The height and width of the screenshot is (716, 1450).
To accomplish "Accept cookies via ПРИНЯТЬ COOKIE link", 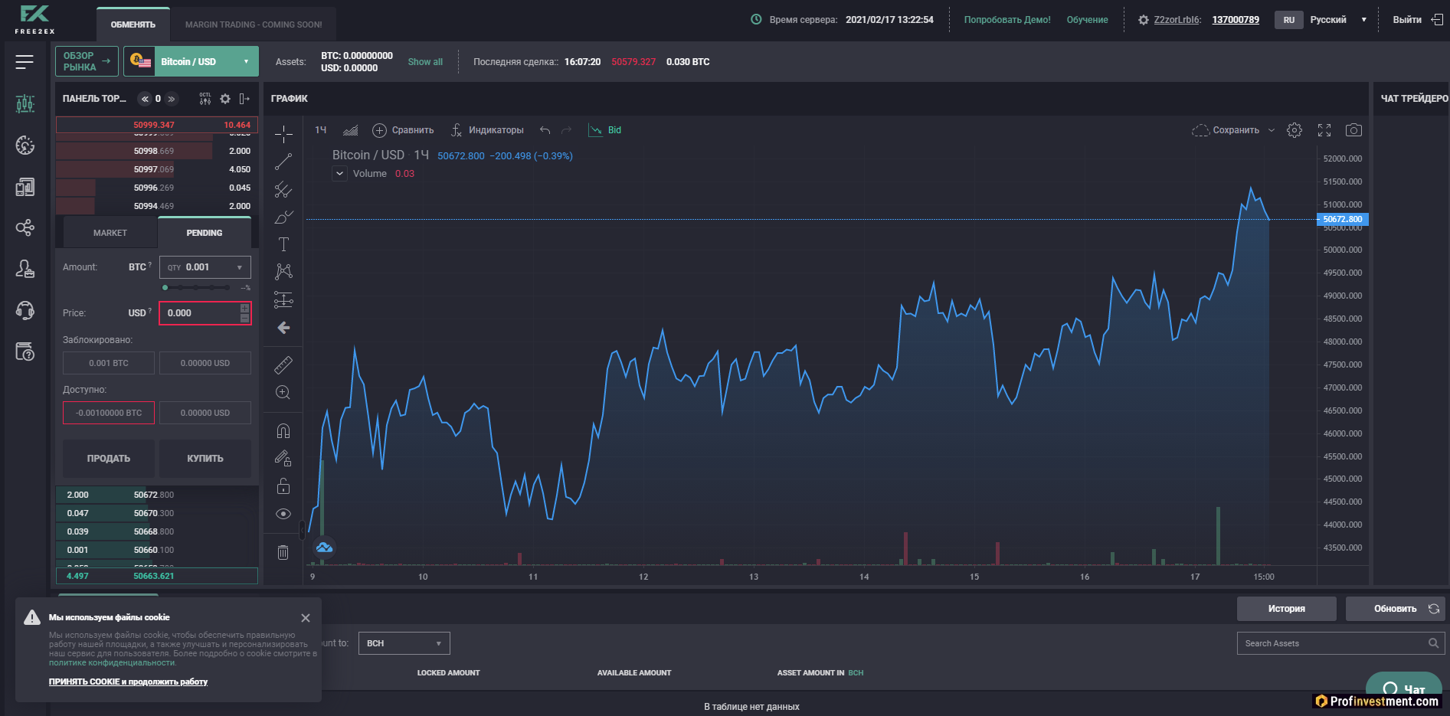I will pyautogui.click(x=128, y=682).
